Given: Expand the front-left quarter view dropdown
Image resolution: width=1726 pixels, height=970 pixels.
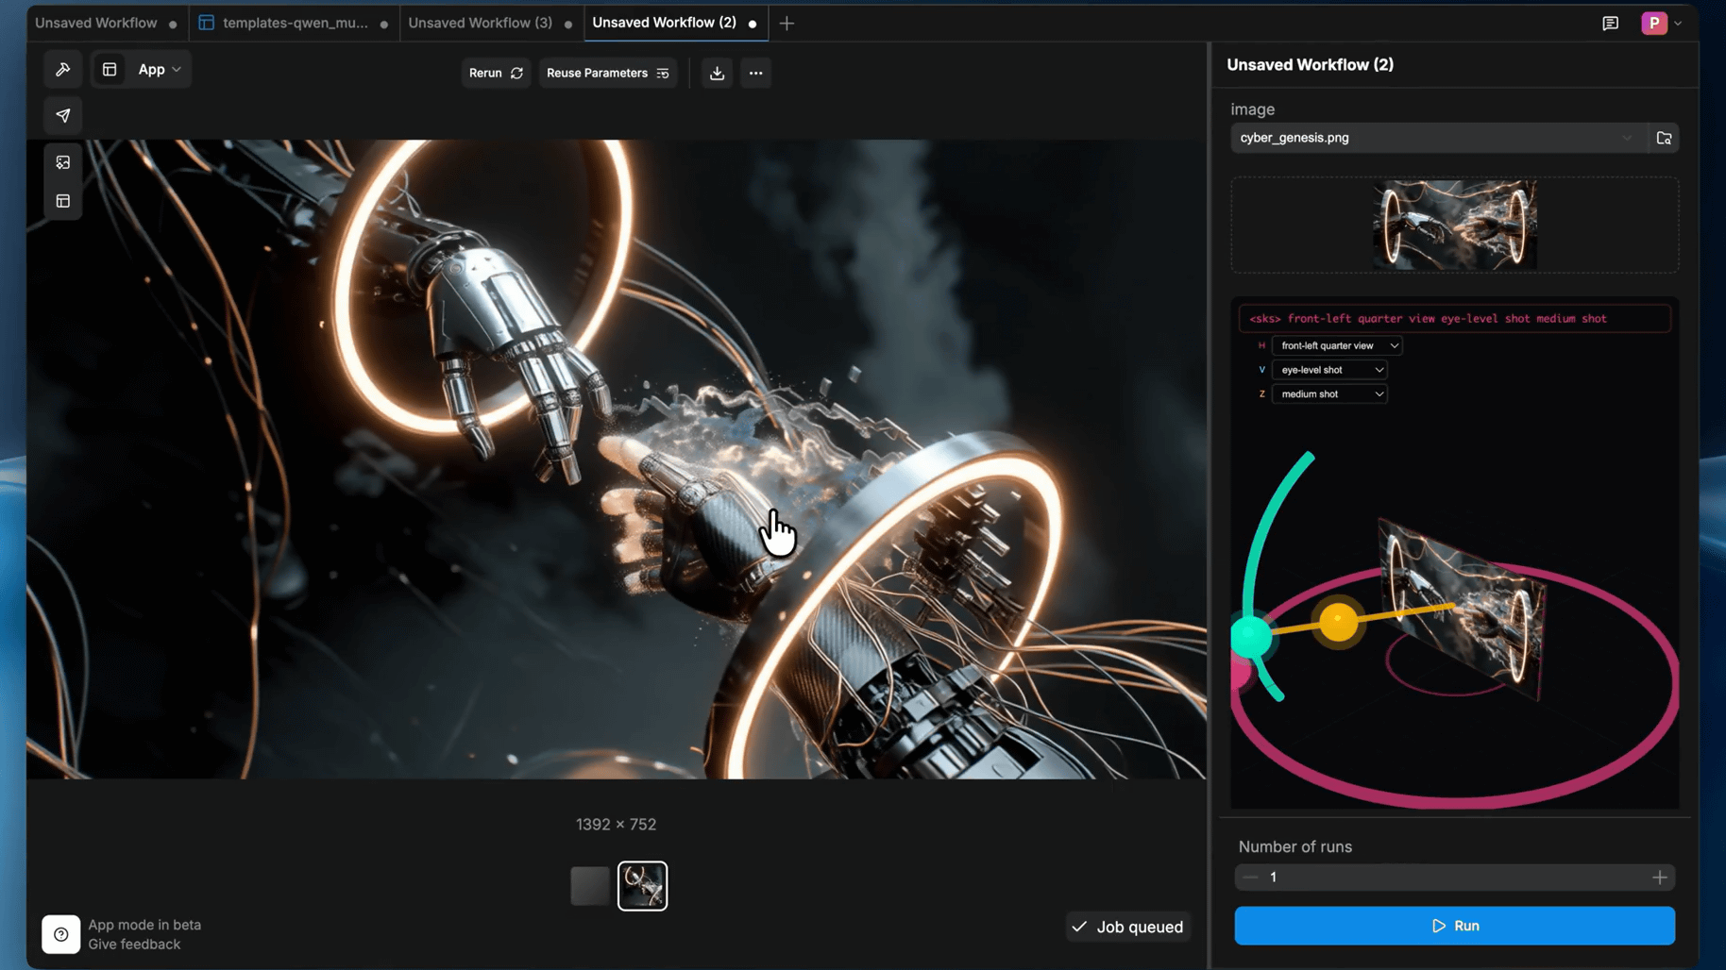Looking at the screenshot, I should pyautogui.click(x=1336, y=345).
